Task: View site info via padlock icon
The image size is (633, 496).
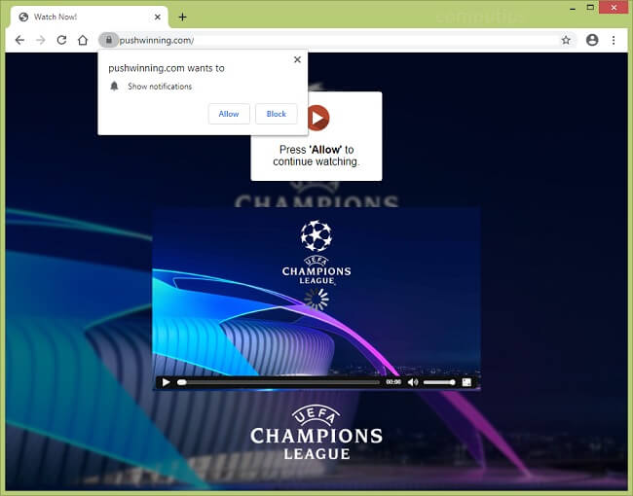Action: click(109, 40)
